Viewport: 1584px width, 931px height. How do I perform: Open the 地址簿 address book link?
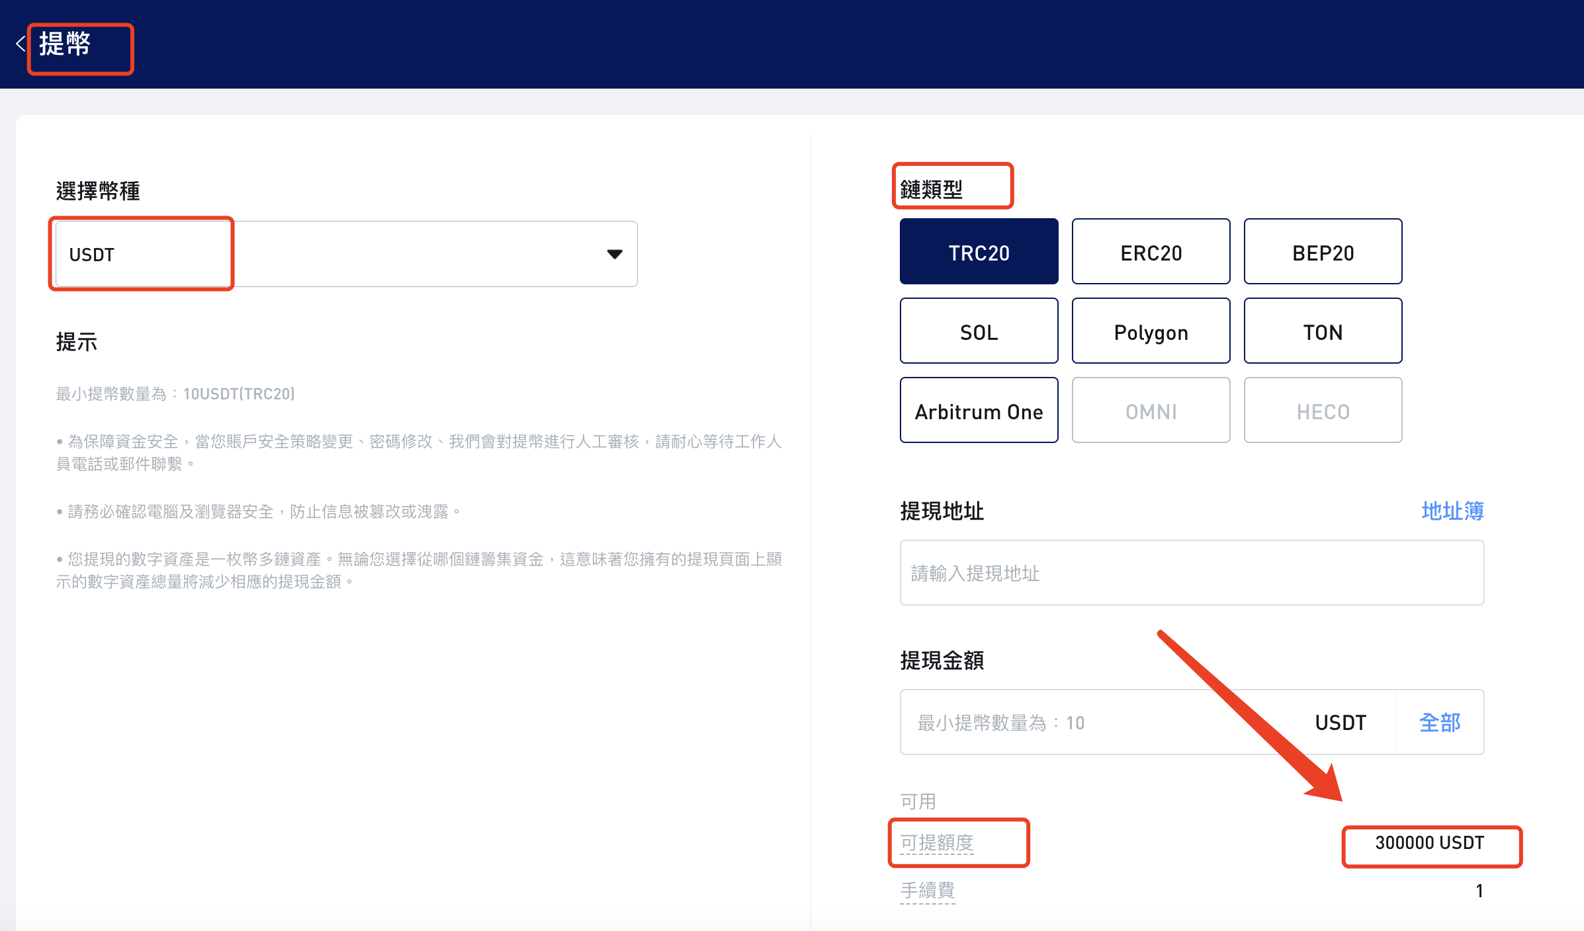click(1452, 511)
